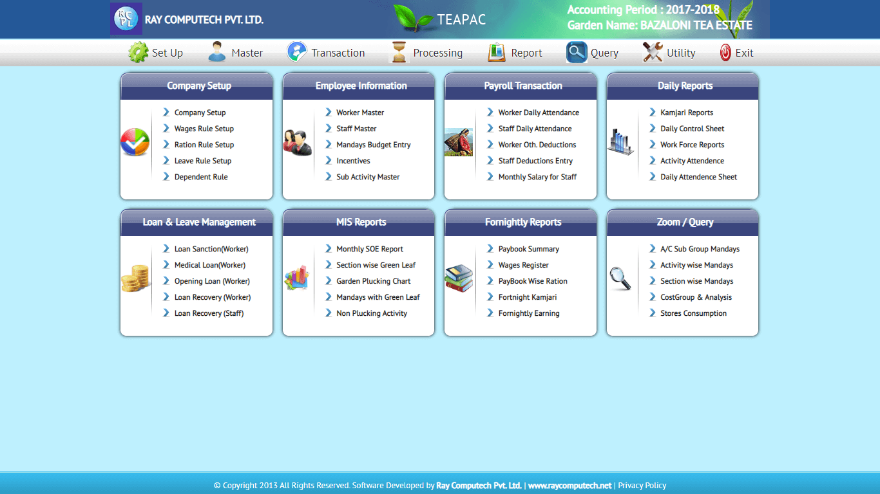Click the Exit power icon
Image resolution: width=880 pixels, height=494 pixels.
(725, 53)
